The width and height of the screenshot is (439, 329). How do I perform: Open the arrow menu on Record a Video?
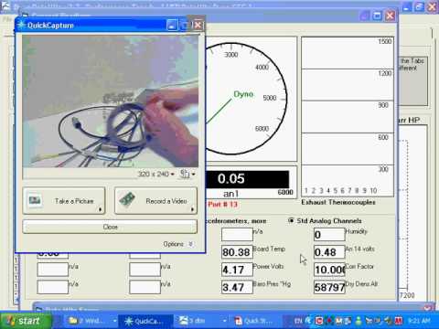(x=192, y=209)
